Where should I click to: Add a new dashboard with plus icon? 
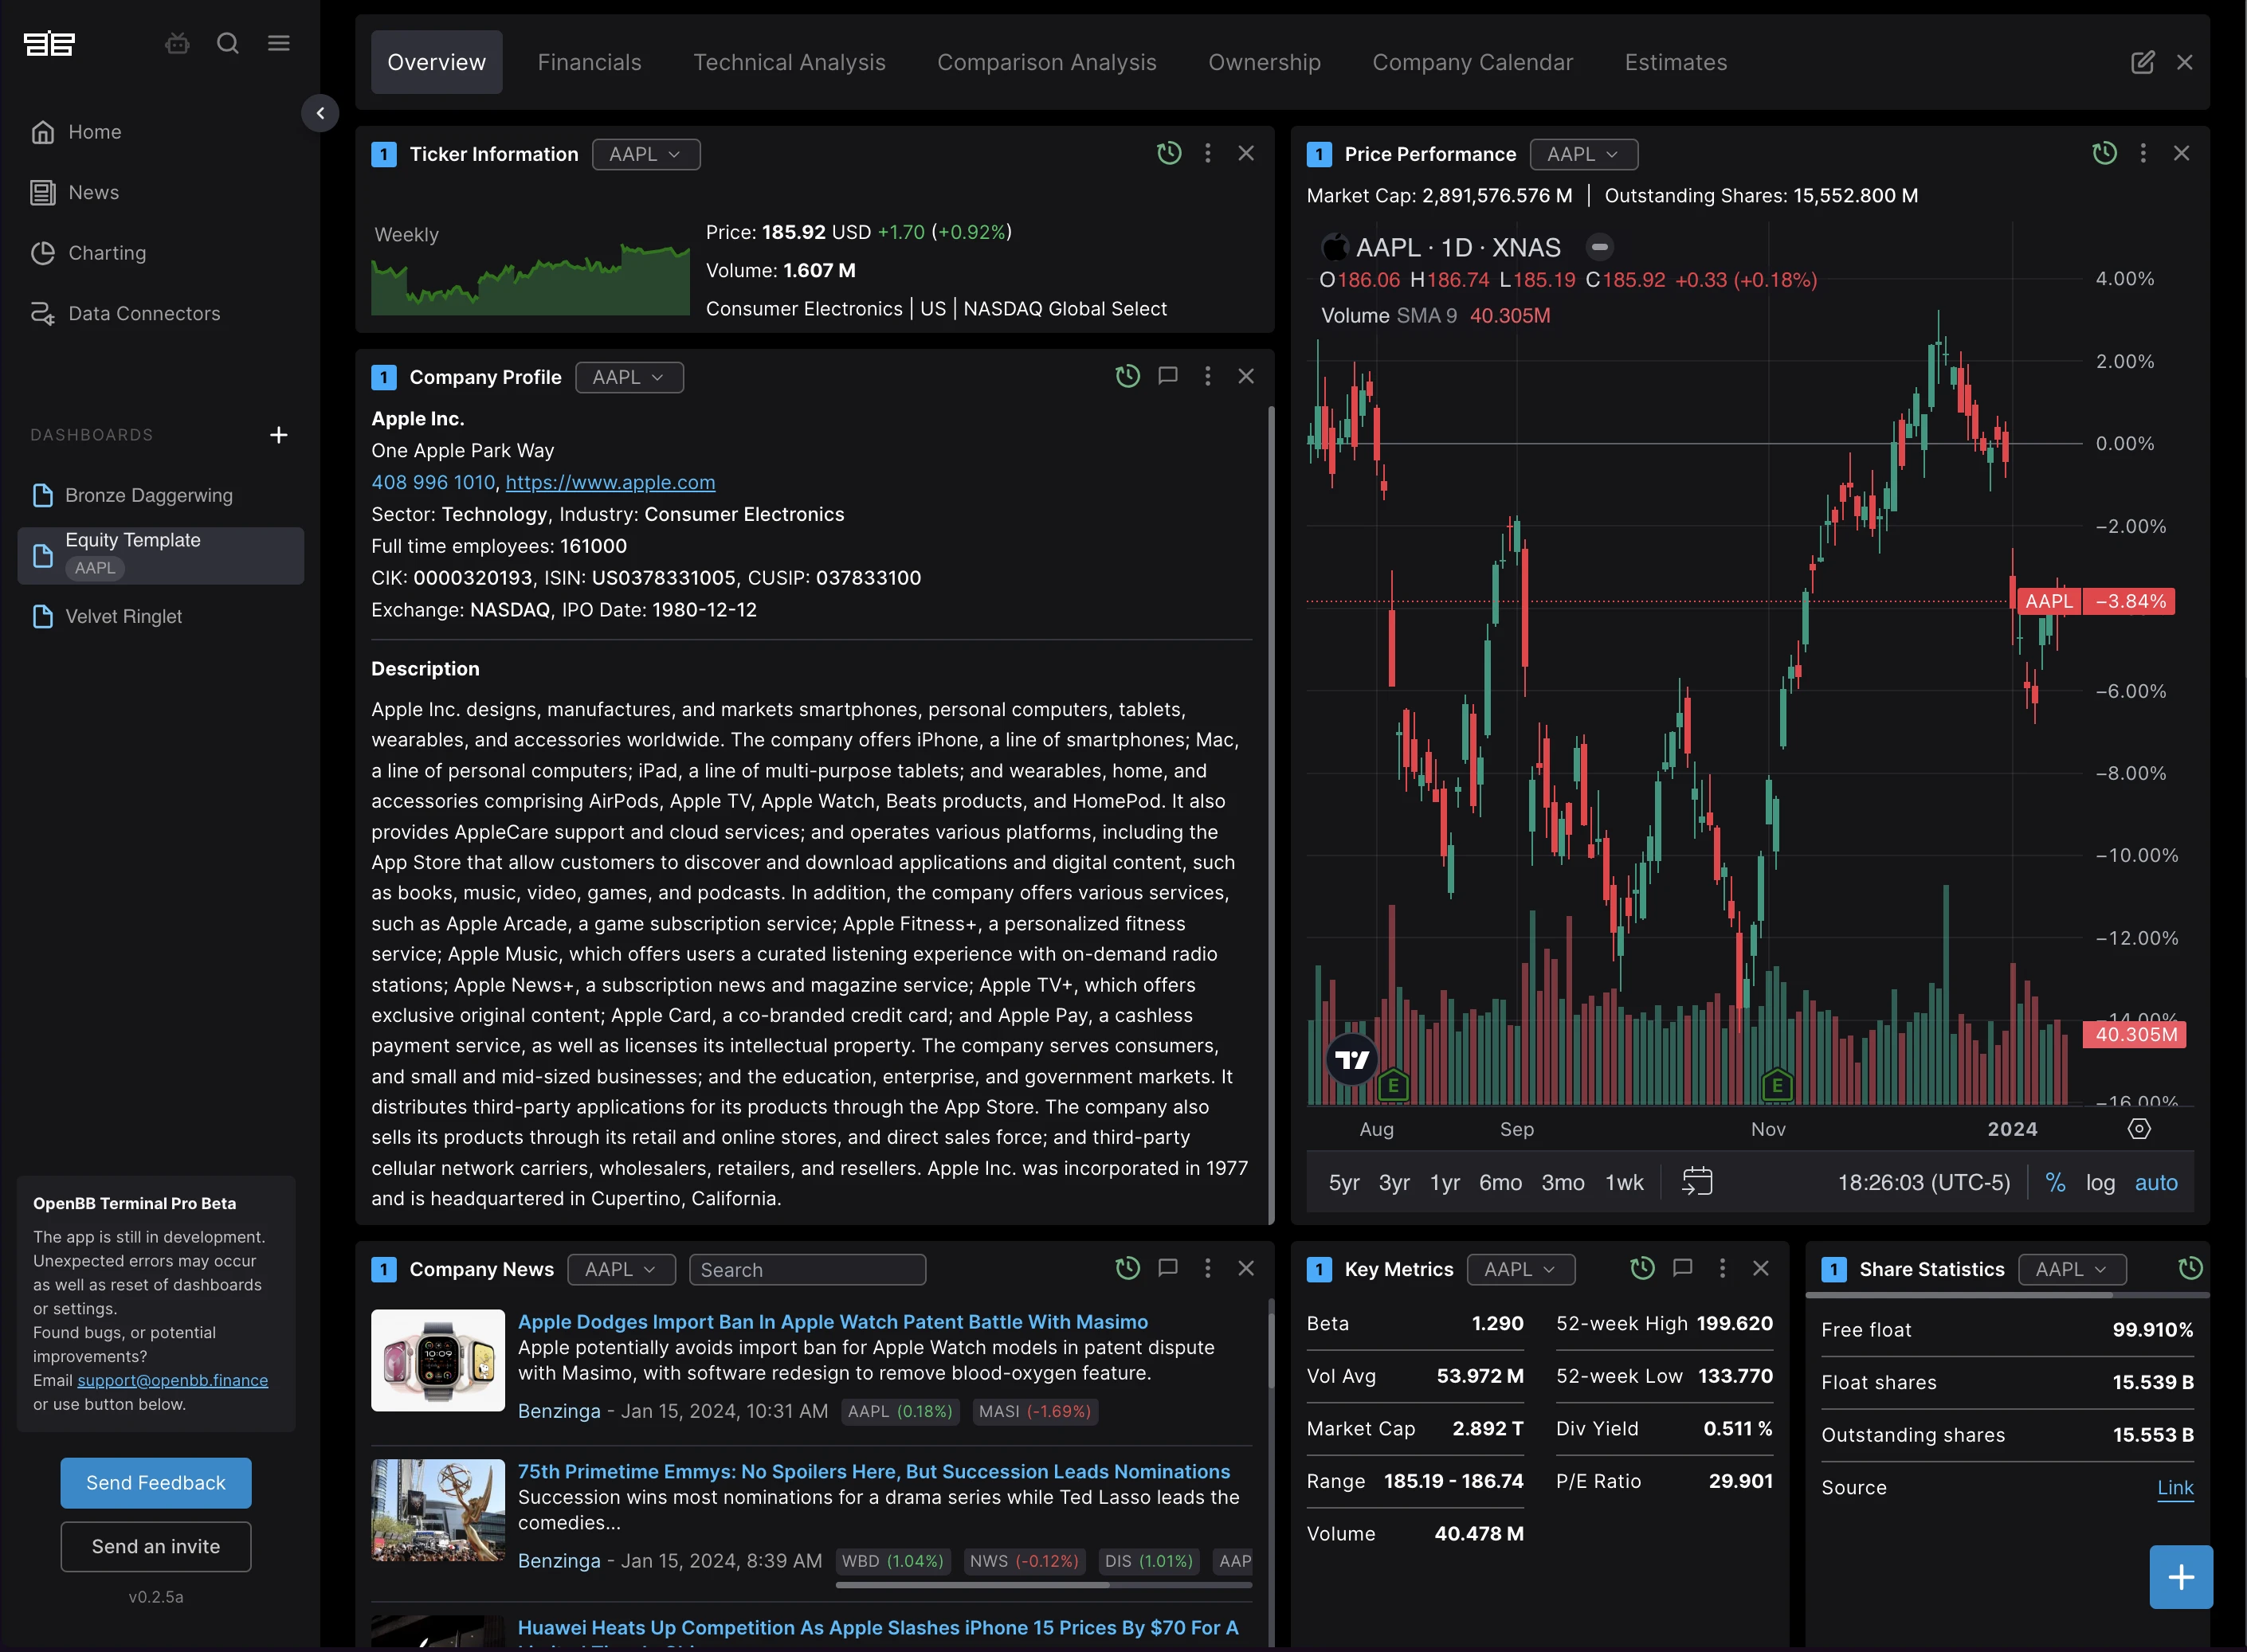[279, 435]
